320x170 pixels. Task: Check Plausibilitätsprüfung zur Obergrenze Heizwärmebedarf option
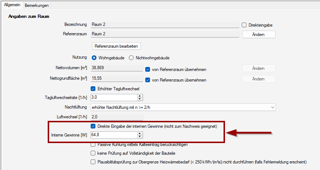93,162
